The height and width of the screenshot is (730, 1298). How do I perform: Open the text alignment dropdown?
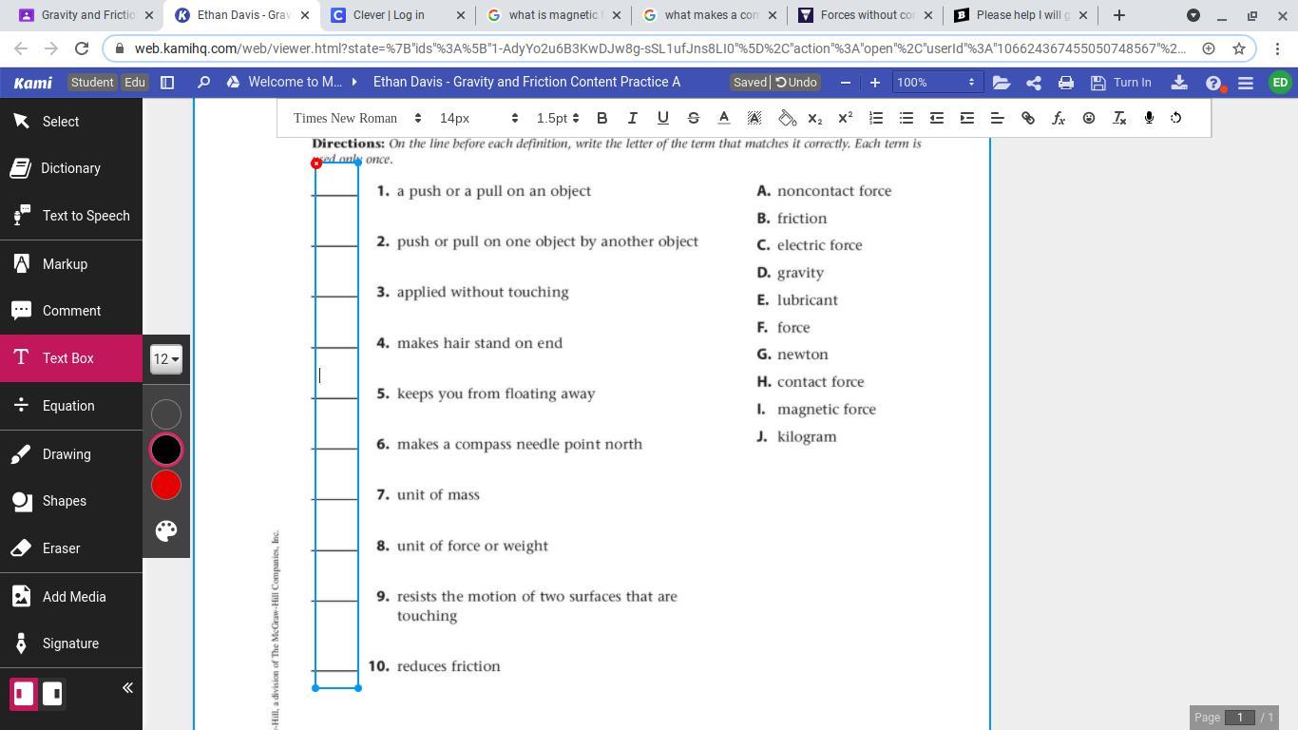[x=997, y=118]
